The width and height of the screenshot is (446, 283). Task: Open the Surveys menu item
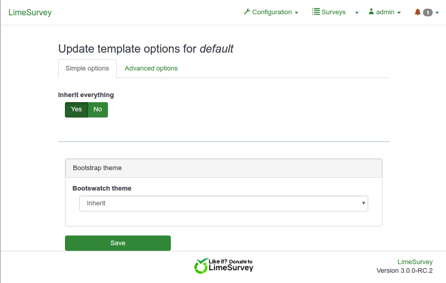333,12
